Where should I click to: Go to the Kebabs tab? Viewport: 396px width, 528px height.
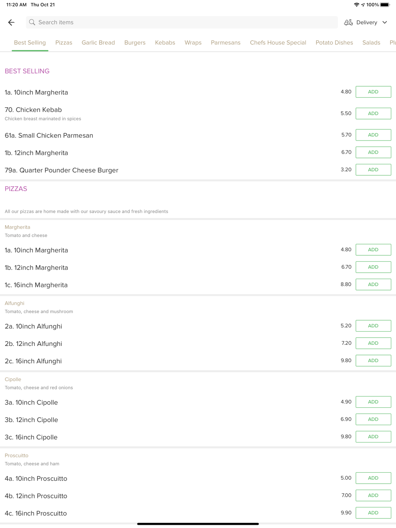coord(165,43)
